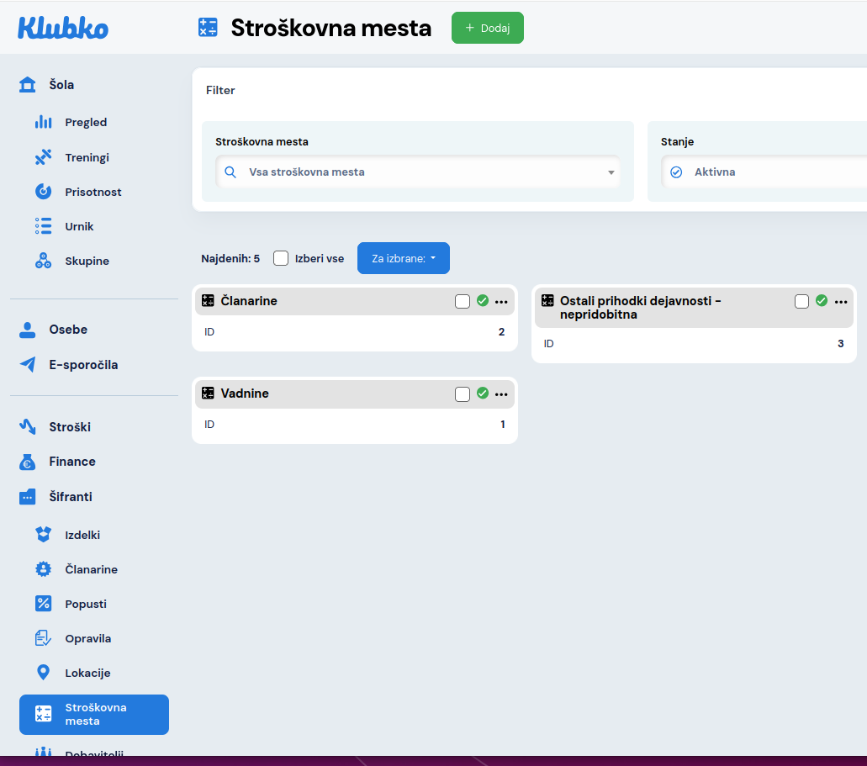Click the green status icon on Članarine card

[x=483, y=301]
